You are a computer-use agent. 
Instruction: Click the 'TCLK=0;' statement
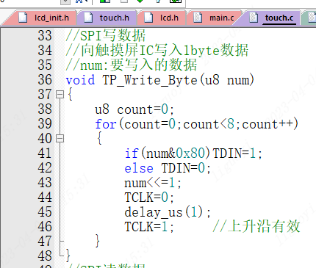pyautogui.click(x=149, y=198)
